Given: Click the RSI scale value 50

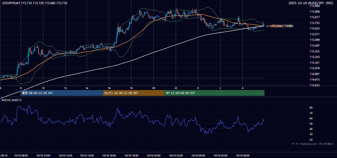Looking at the screenshot, I should pos(311,124).
